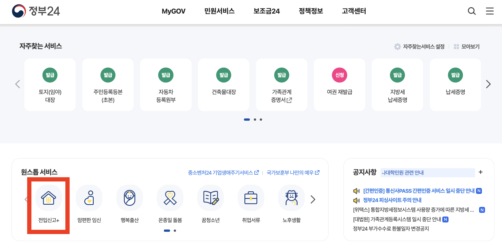Open the 꿈청소년 book icon

tap(211, 198)
